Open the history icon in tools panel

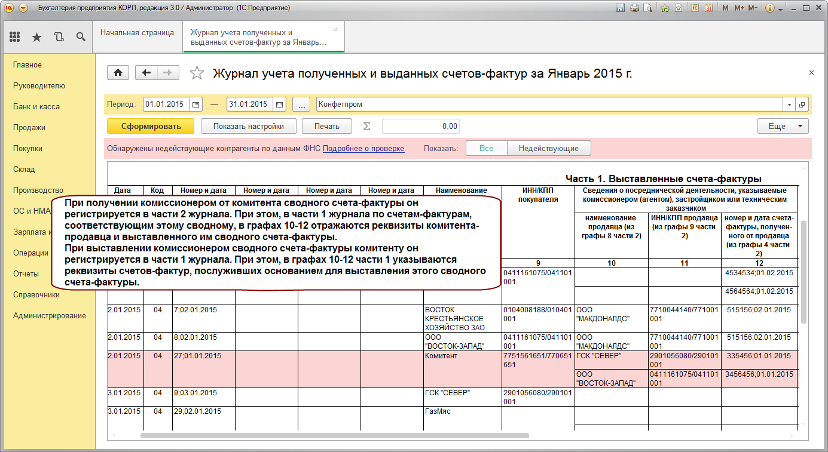pyautogui.click(x=59, y=37)
